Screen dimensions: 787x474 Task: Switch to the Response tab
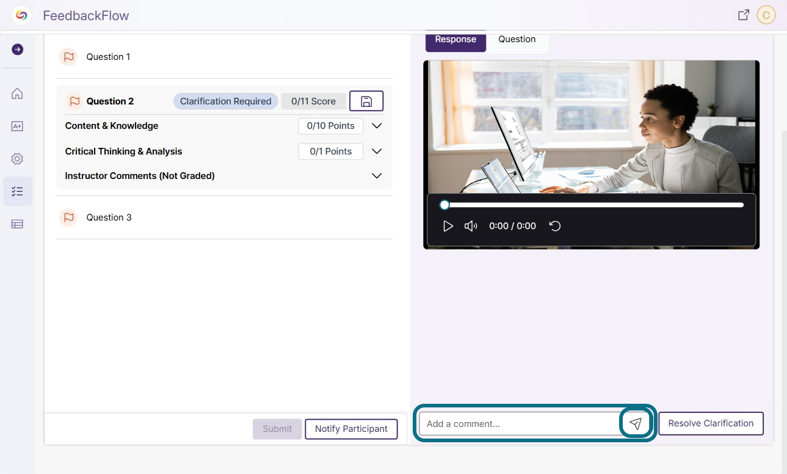click(455, 40)
